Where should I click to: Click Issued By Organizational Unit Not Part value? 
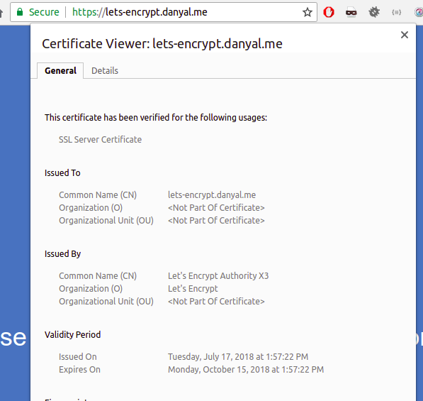(x=216, y=302)
